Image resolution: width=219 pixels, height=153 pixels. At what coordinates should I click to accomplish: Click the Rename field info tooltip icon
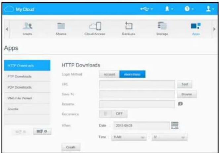(x=180, y=104)
